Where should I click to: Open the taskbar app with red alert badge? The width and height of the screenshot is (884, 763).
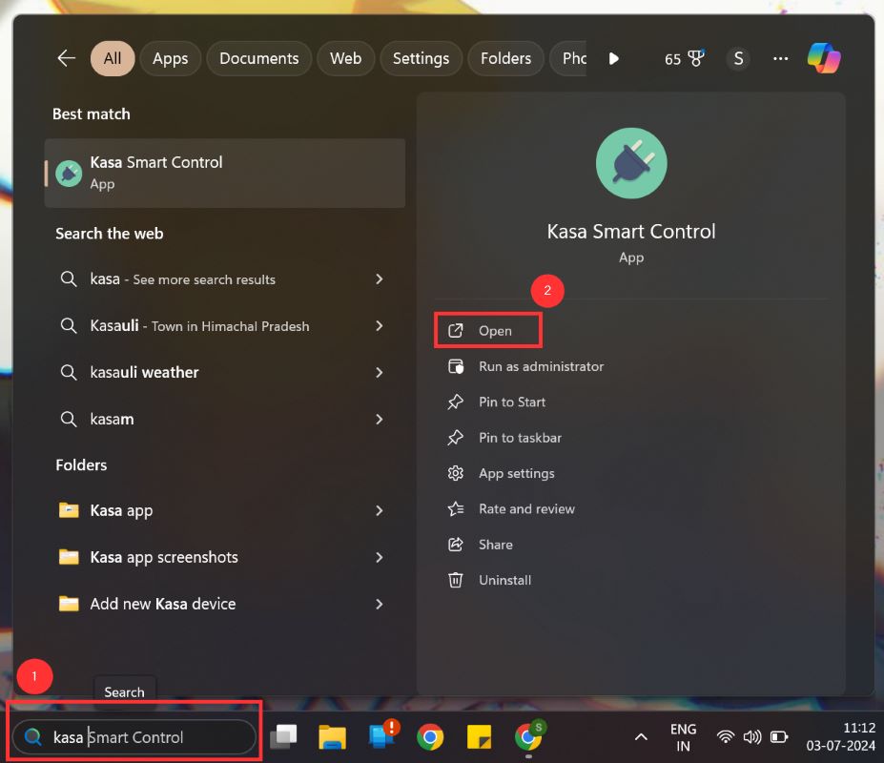coord(382,735)
